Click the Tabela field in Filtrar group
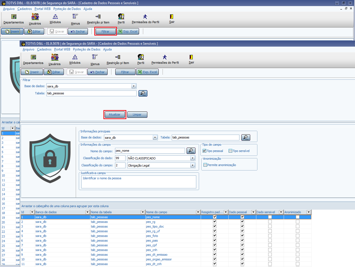 (92, 94)
